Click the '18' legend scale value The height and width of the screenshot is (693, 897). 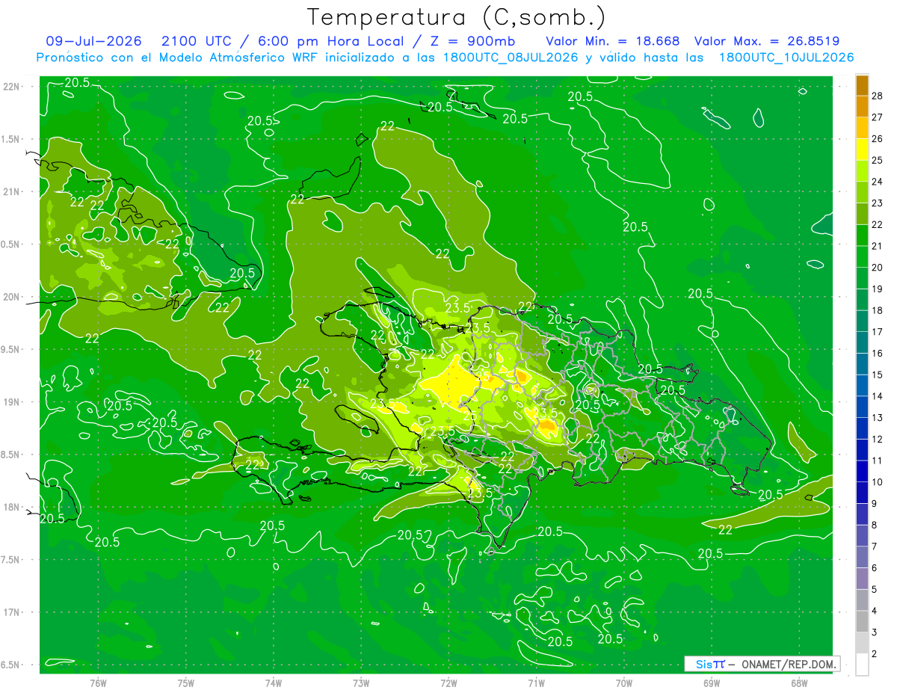pos(878,310)
